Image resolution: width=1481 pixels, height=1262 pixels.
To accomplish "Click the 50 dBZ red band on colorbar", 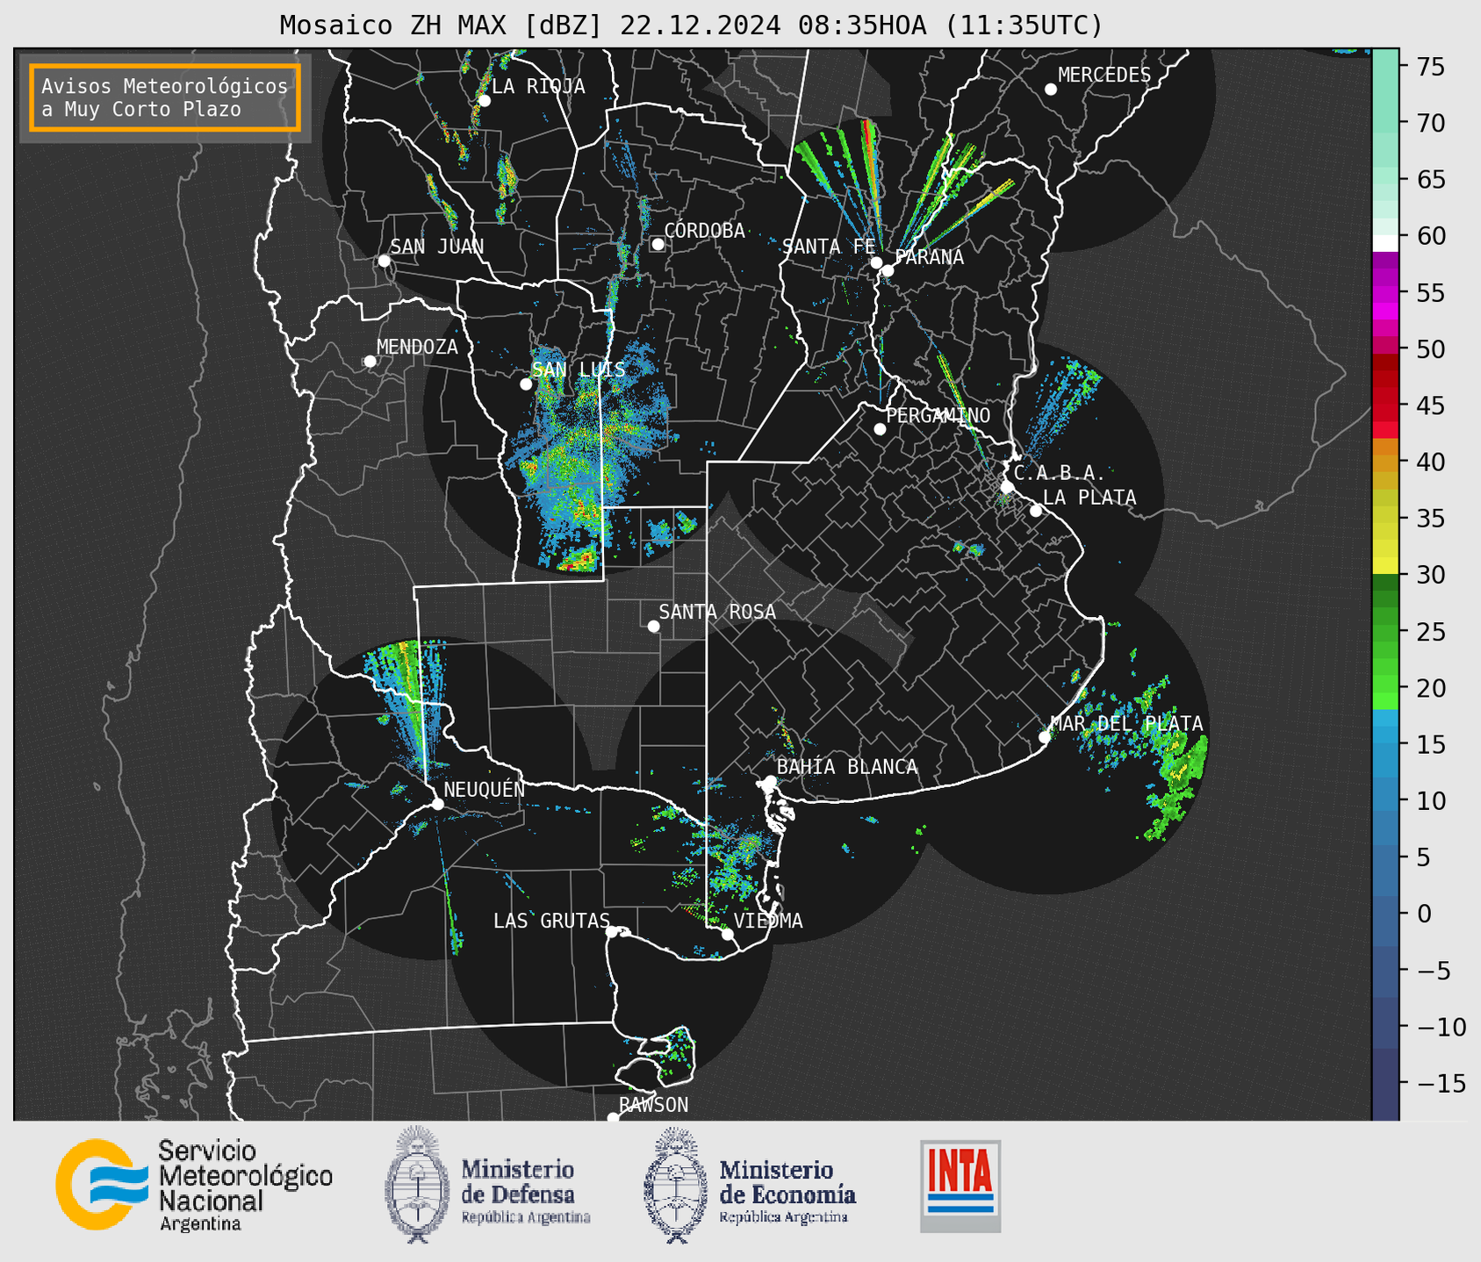I will 1384,347.
